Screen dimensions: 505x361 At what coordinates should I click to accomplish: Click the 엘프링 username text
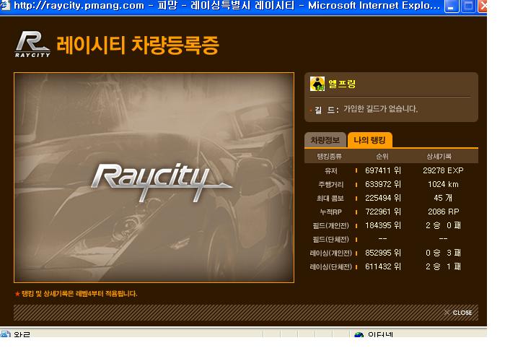click(342, 84)
